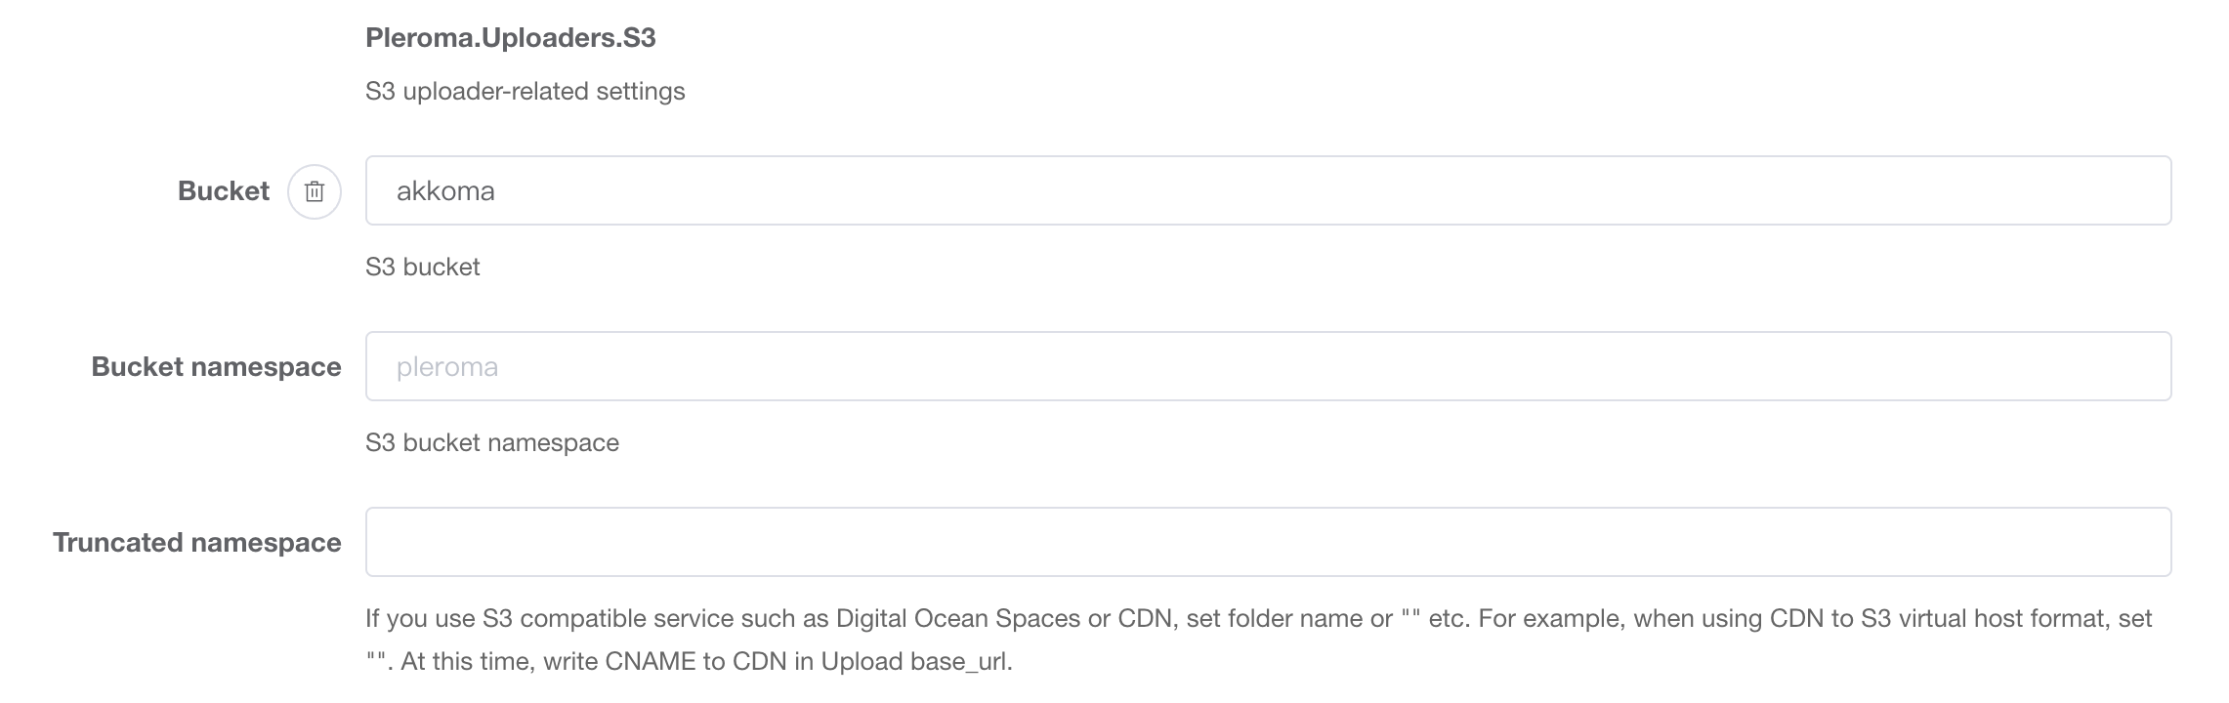This screenshot has width=2229, height=703.
Task: Click the 'S3 uploader-related settings' description
Action: (x=525, y=92)
